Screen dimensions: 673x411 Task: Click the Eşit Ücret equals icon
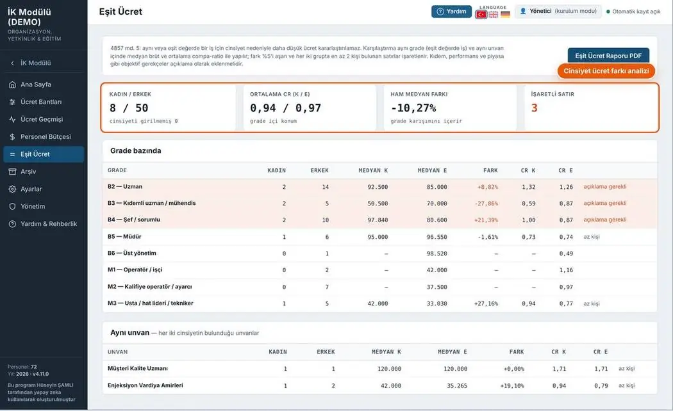[12, 154]
